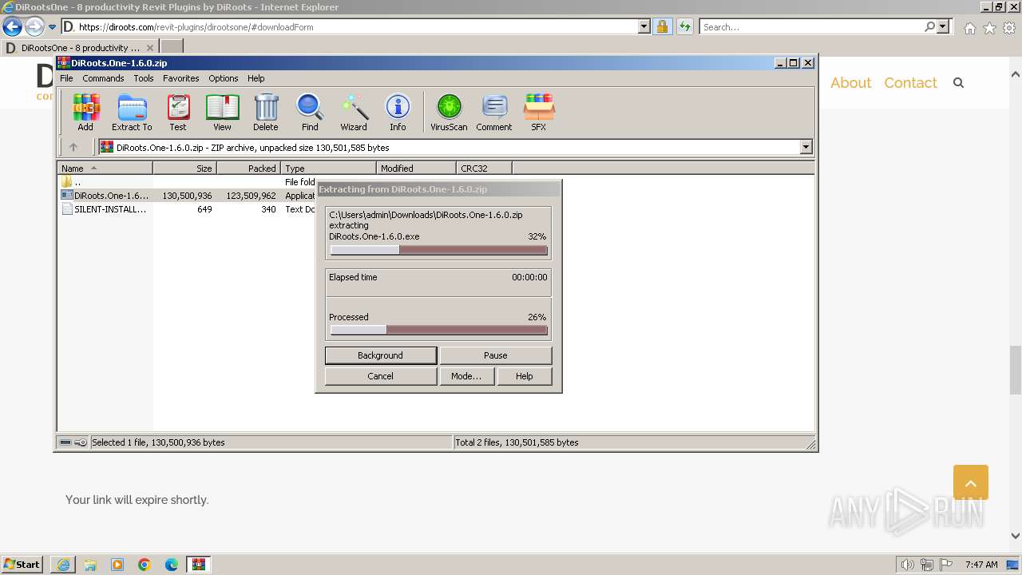Open the View file tool
This screenshot has width=1022, height=575.
point(222,112)
